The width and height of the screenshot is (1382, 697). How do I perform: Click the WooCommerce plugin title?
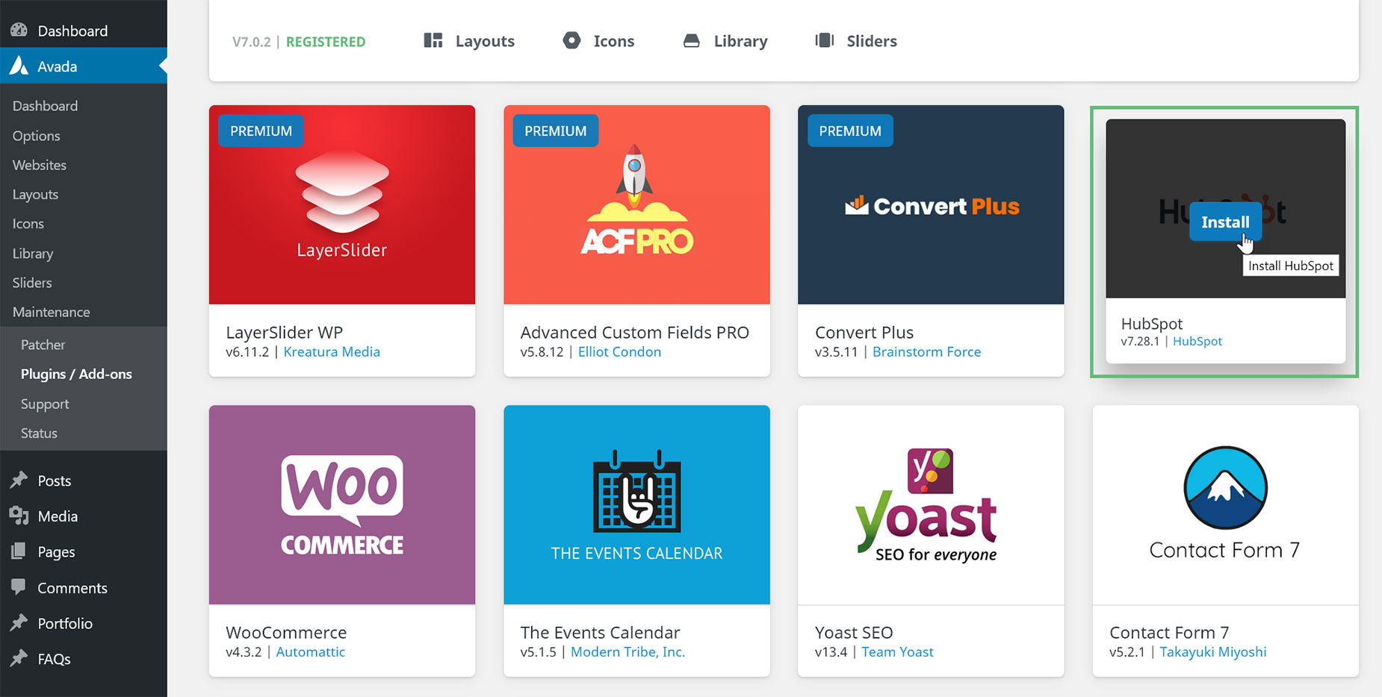[x=286, y=632]
